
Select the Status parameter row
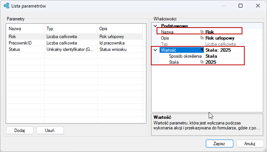coord(75,49)
